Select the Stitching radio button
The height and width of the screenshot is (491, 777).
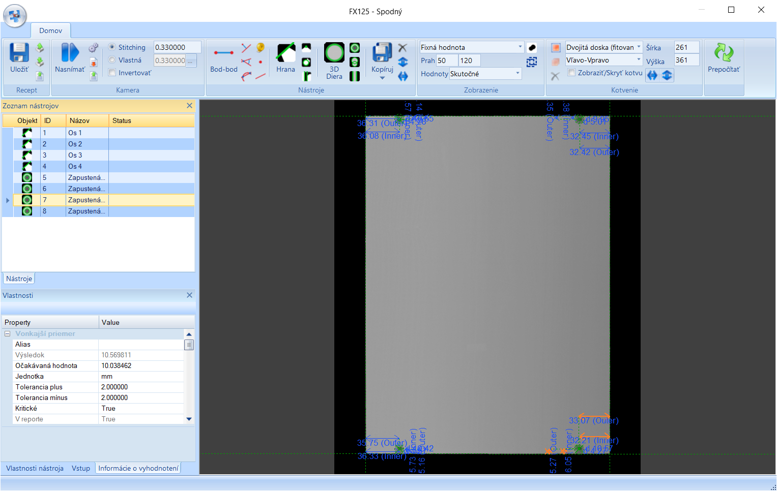(x=112, y=47)
